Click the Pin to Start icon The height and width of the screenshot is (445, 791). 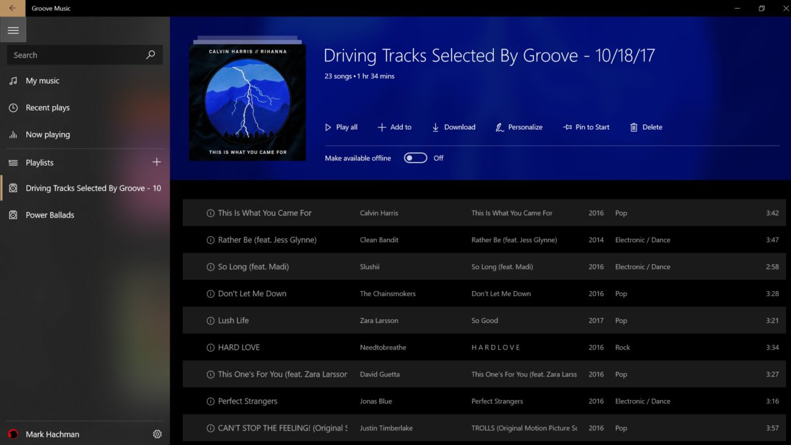pos(566,126)
